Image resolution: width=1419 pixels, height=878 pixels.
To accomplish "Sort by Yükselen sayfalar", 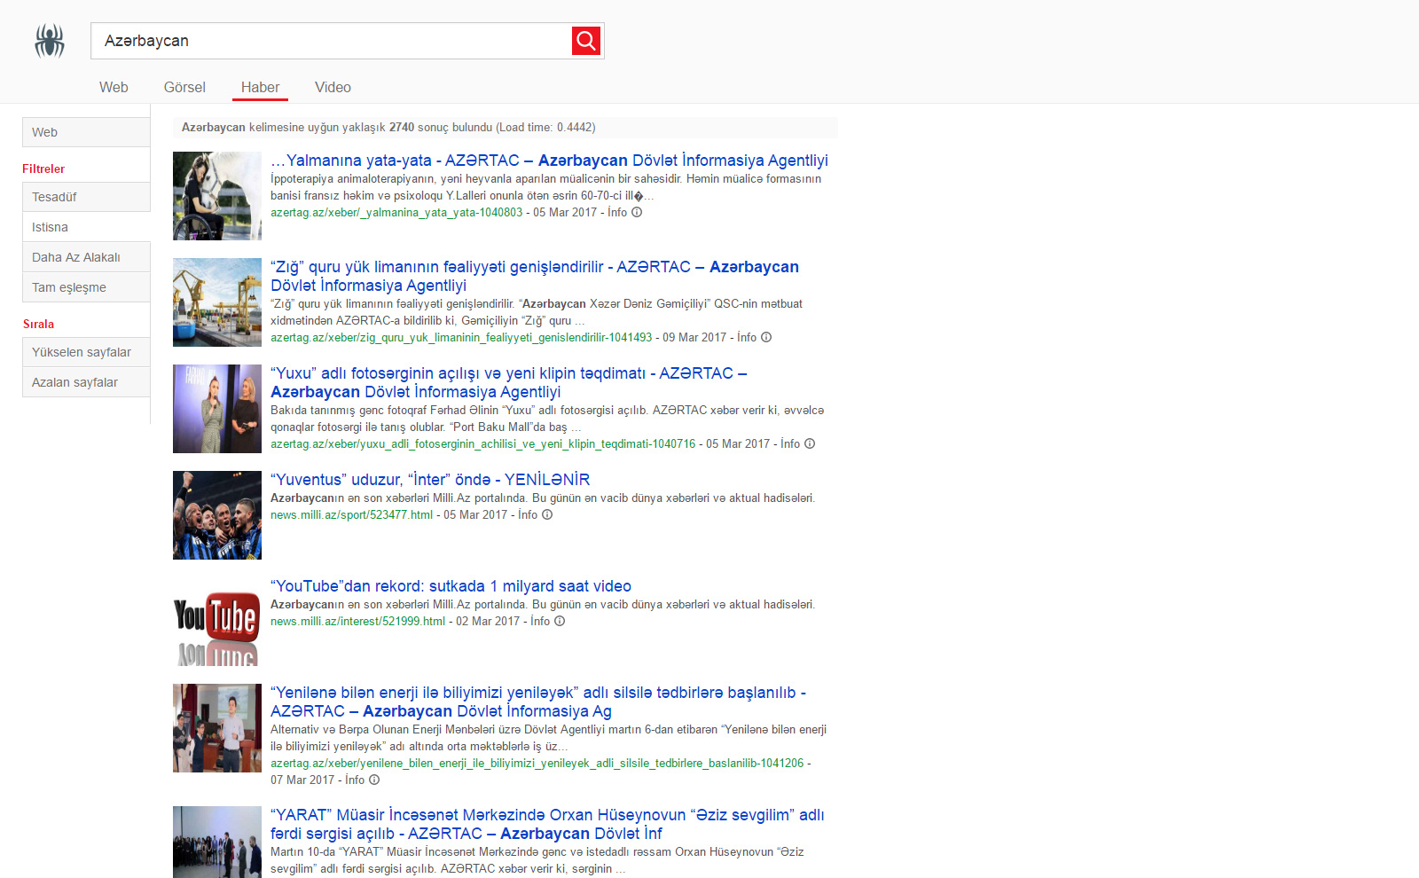I will pyautogui.click(x=86, y=352).
